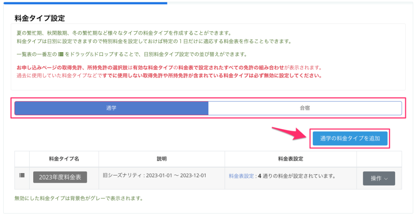Switch to the 合宿 tab
This screenshot has width=415, height=215.
(305, 108)
